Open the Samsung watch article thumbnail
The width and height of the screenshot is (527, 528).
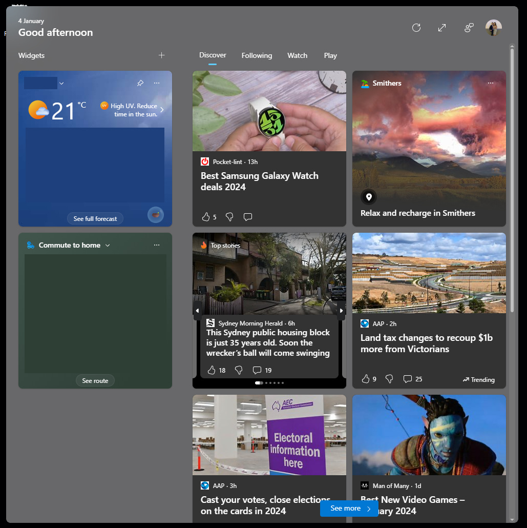tap(269, 111)
